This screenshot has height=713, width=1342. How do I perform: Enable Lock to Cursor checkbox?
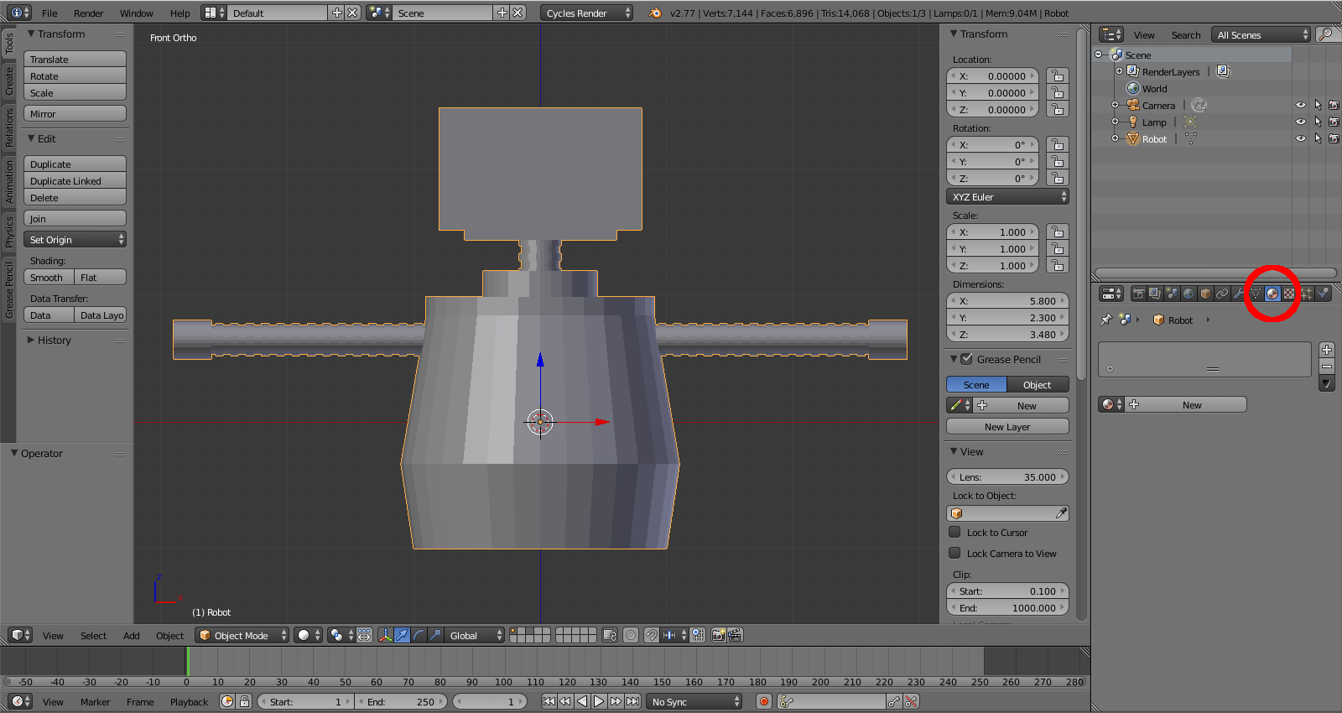[x=954, y=532]
